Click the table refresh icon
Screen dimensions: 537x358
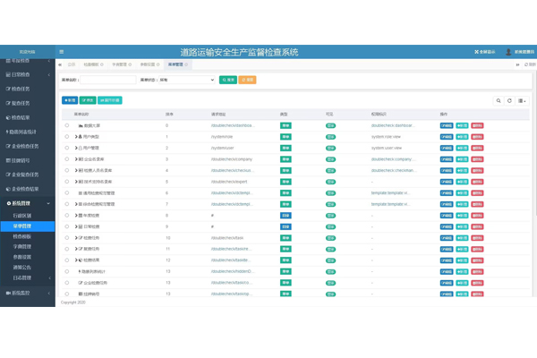tap(509, 100)
